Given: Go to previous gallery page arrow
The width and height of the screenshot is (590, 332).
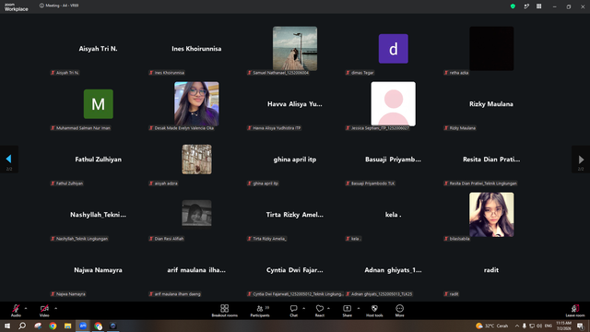Looking at the screenshot, I should pyautogui.click(x=8, y=160).
